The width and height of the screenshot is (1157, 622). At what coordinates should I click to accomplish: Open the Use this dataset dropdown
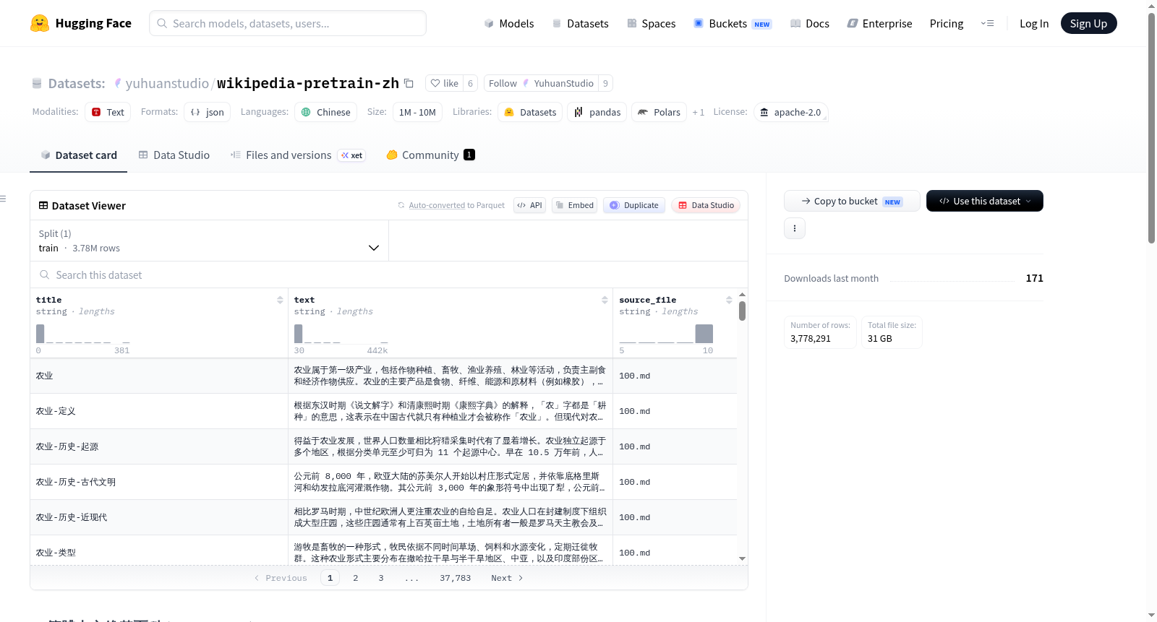[985, 201]
